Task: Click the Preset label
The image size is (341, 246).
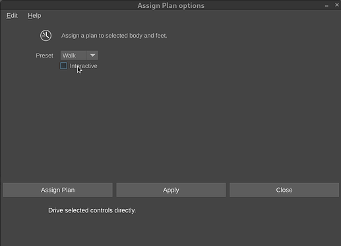Action: [44, 56]
